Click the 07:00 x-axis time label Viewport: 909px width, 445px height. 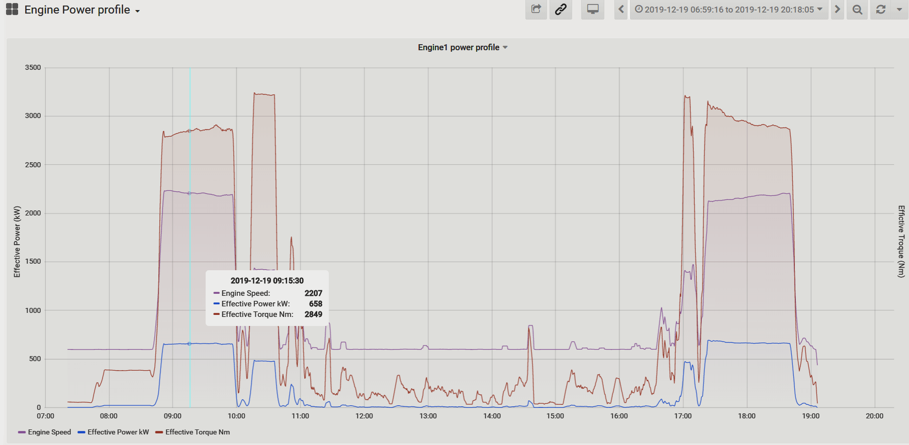[45, 416]
